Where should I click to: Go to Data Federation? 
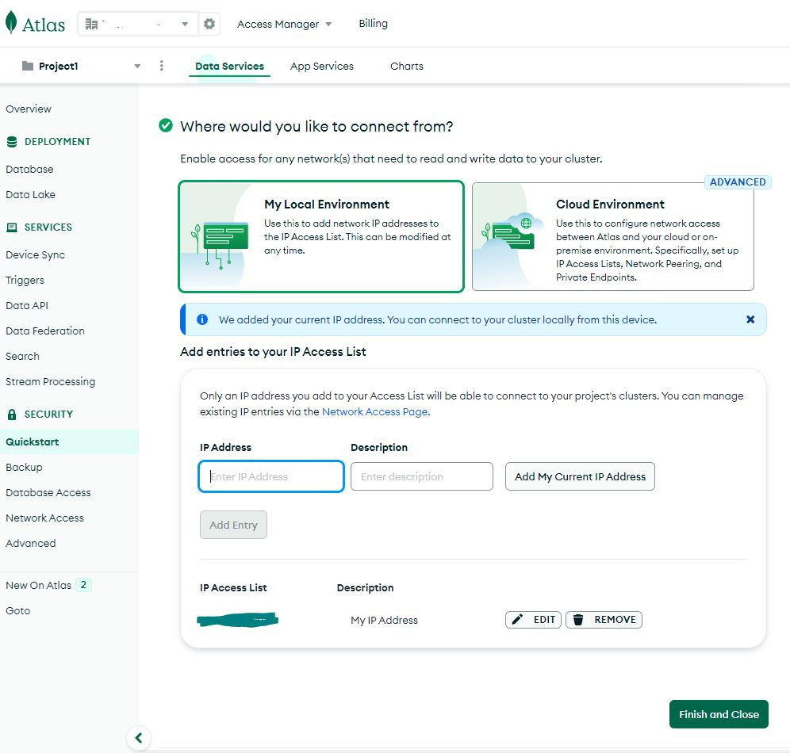pos(45,331)
